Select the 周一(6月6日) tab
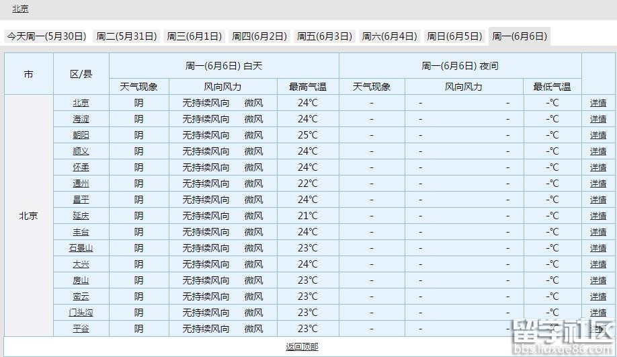The image size is (617, 357). (520, 36)
